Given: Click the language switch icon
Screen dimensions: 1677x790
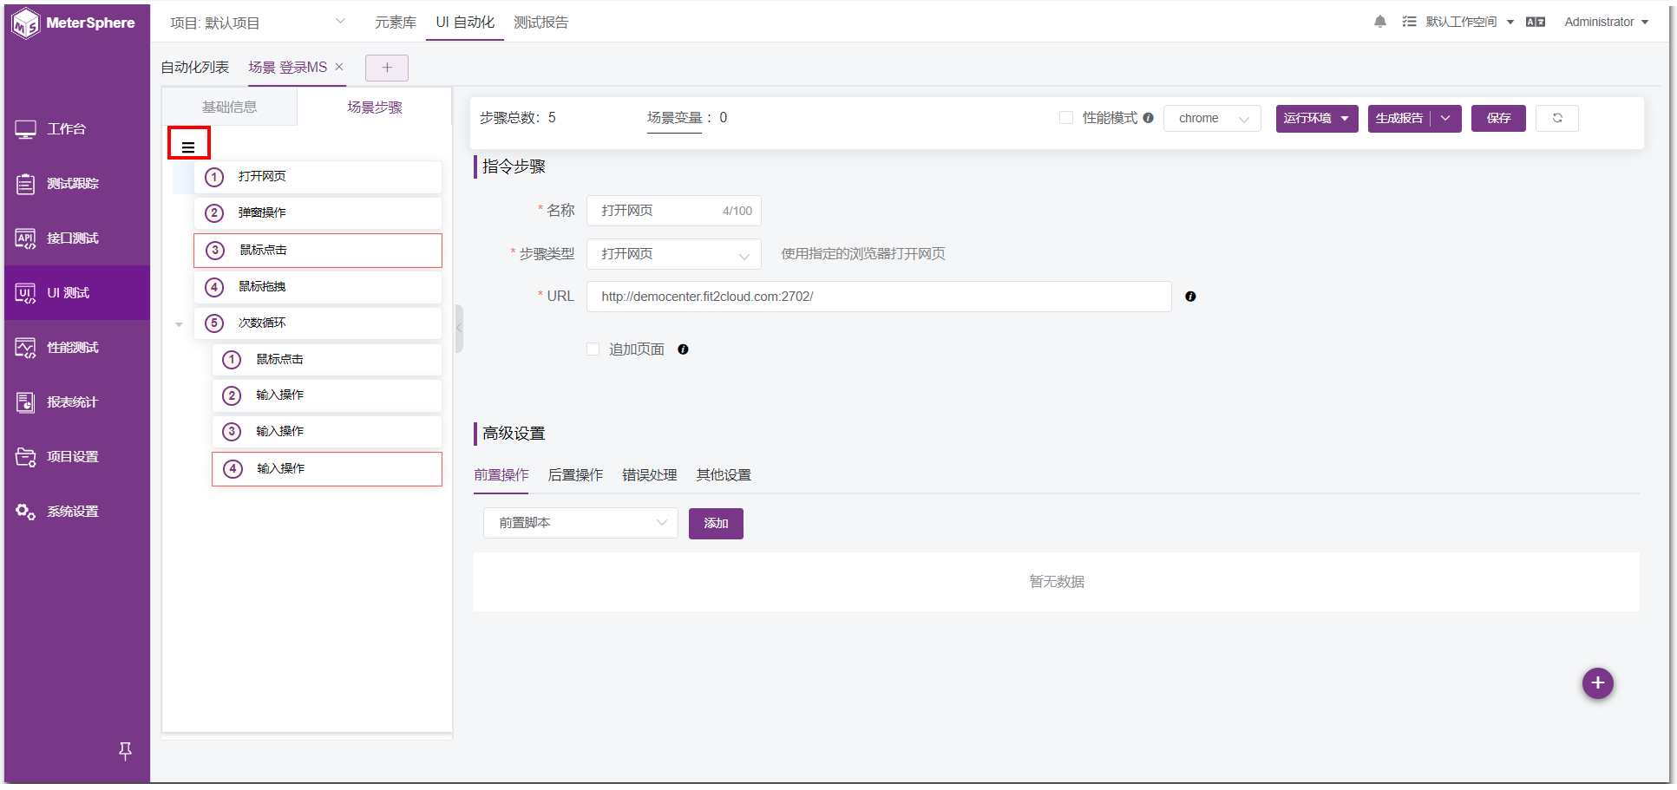Looking at the screenshot, I should point(1536,22).
